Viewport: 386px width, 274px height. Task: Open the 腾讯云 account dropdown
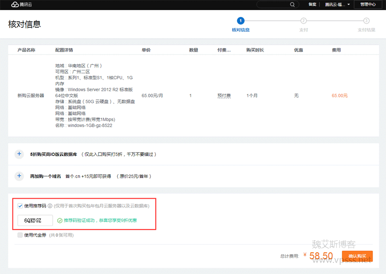[x=337, y=4]
